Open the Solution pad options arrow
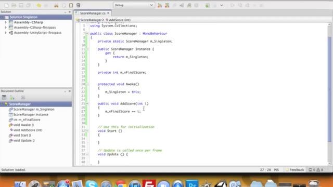This screenshot has width=333, height=187. (x=65, y=12)
